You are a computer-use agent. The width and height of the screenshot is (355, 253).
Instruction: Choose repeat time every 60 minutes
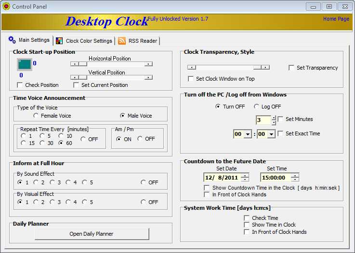pos(61,143)
